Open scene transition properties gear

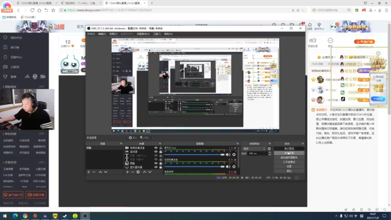[269, 149]
